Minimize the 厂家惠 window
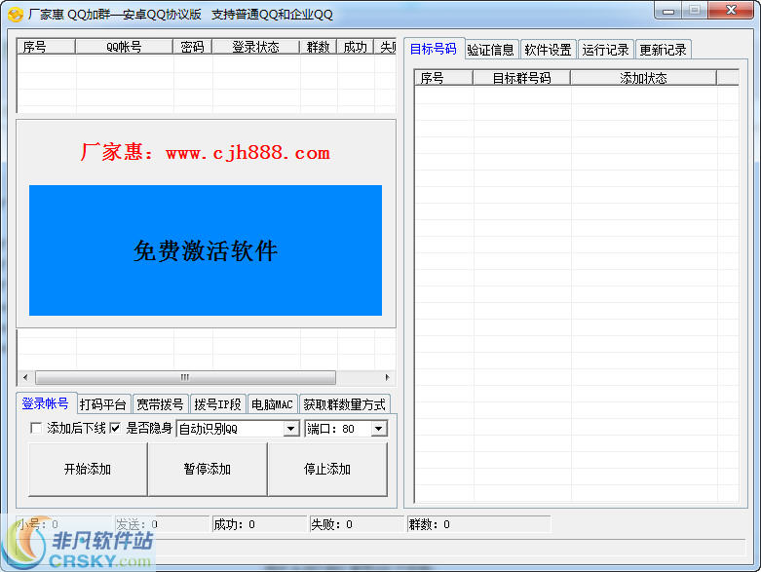 coord(668,11)
